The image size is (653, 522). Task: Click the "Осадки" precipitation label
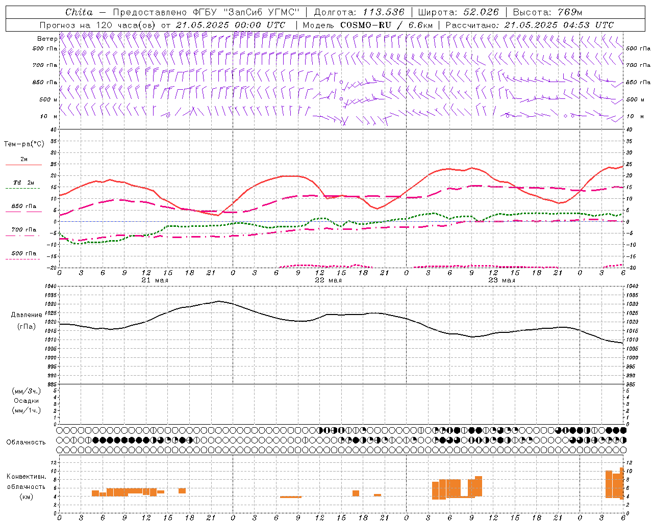pos(27,401)
